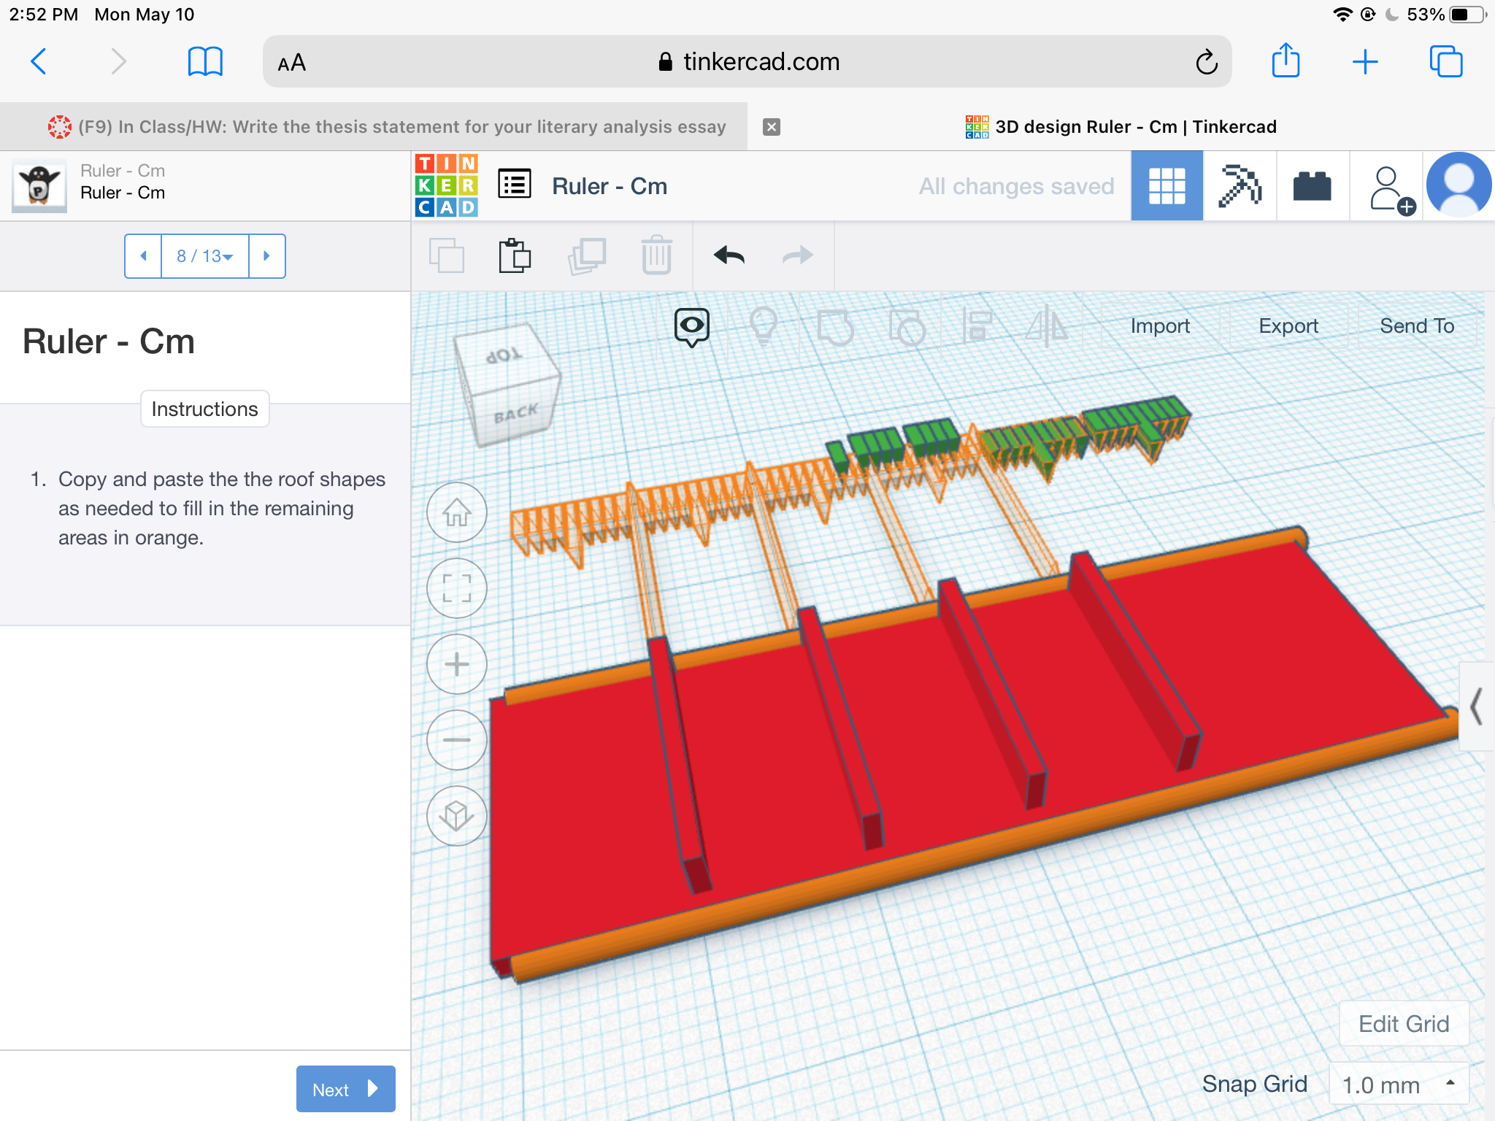Show all Safari tabs overview

coord(1445,61)
